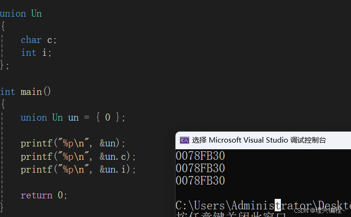Click the printf line that prints &un.c
The height and width of the screenshot is (217, 351).
coord(78,156)
